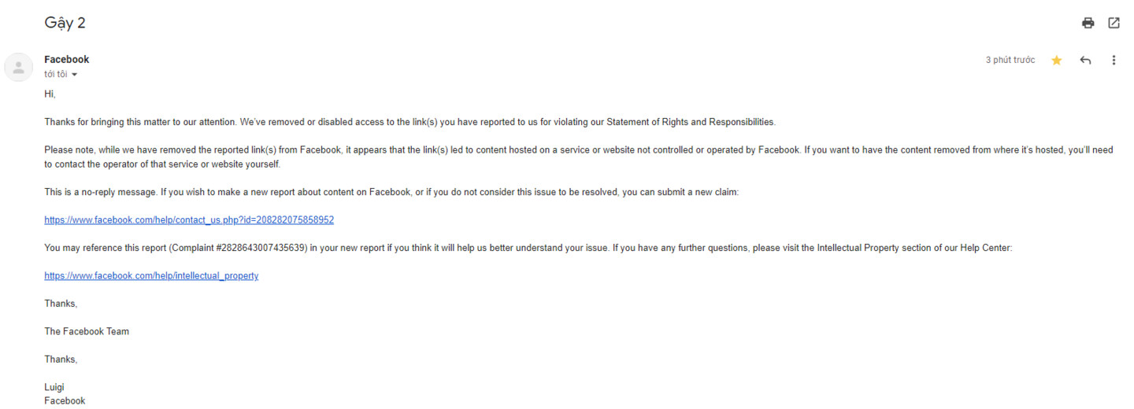Open the three-dot more options menu
This screenshot has width=1134, height=409.
[x=1114, y=61]
